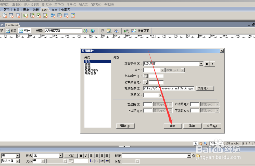Open the File Management icon menu
Viewport: 255px width, 166px height.
pyautogui.click(x=86, y=31)
